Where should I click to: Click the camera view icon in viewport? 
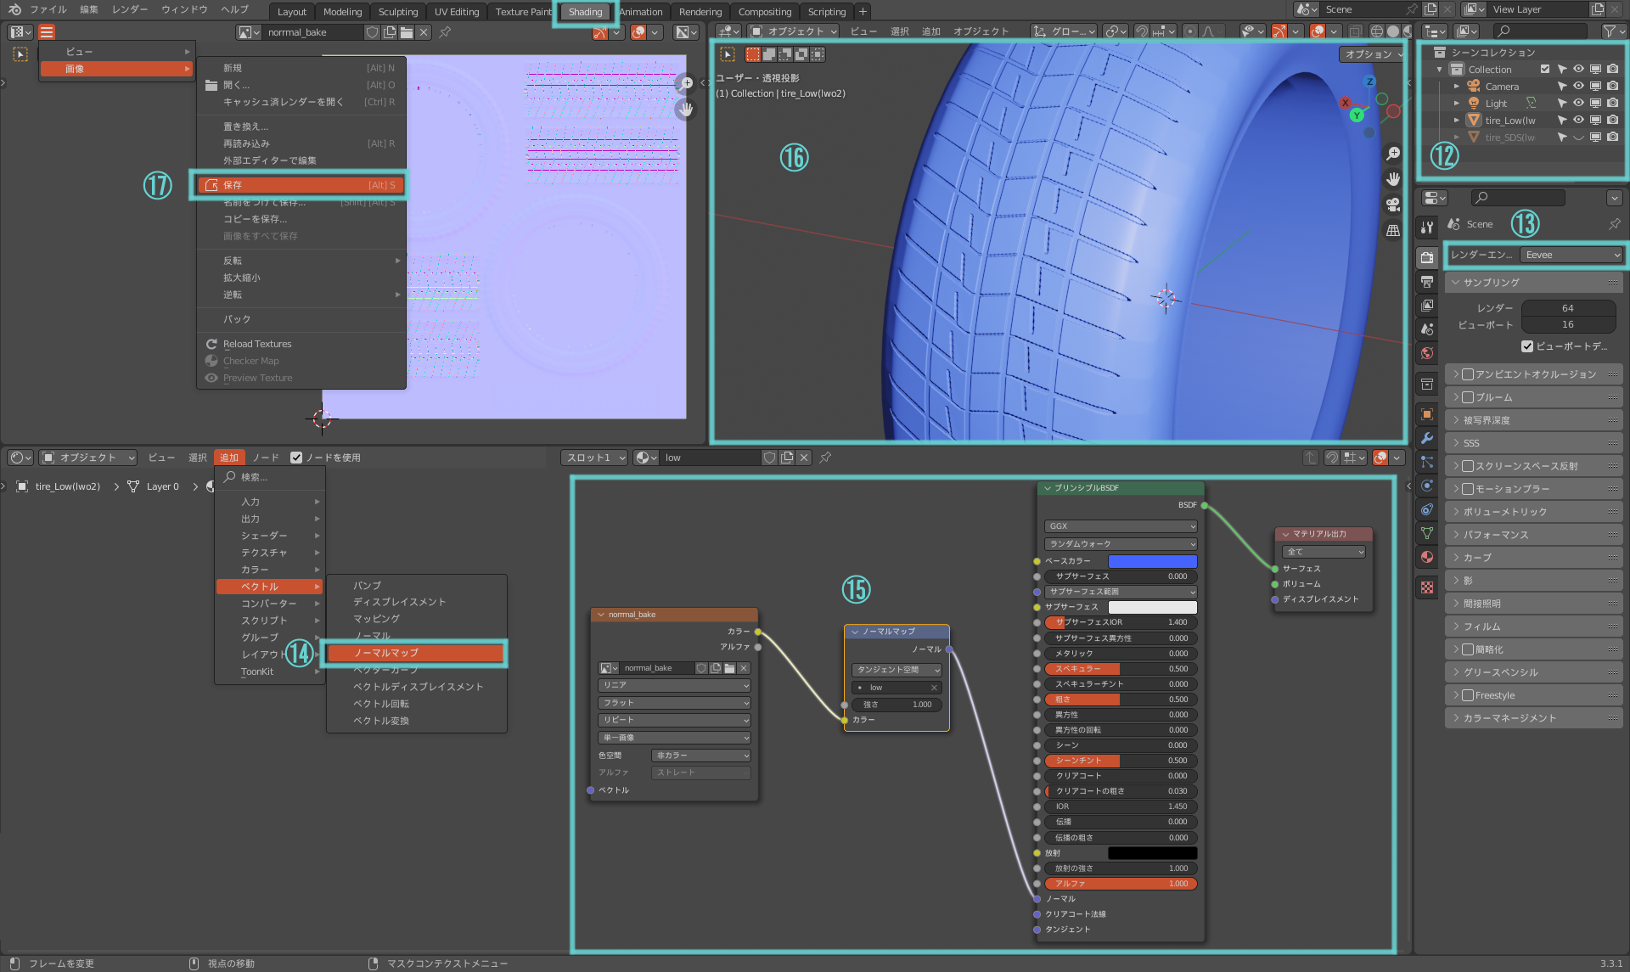pyautogui.click(x=1393, y=205)
